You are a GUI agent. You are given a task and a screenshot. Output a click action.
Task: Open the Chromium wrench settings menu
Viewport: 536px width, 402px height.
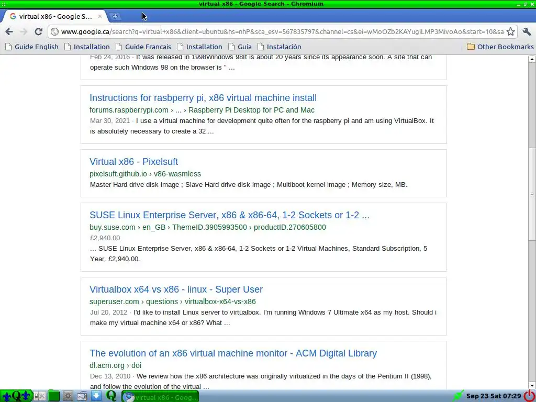point(527,32)
